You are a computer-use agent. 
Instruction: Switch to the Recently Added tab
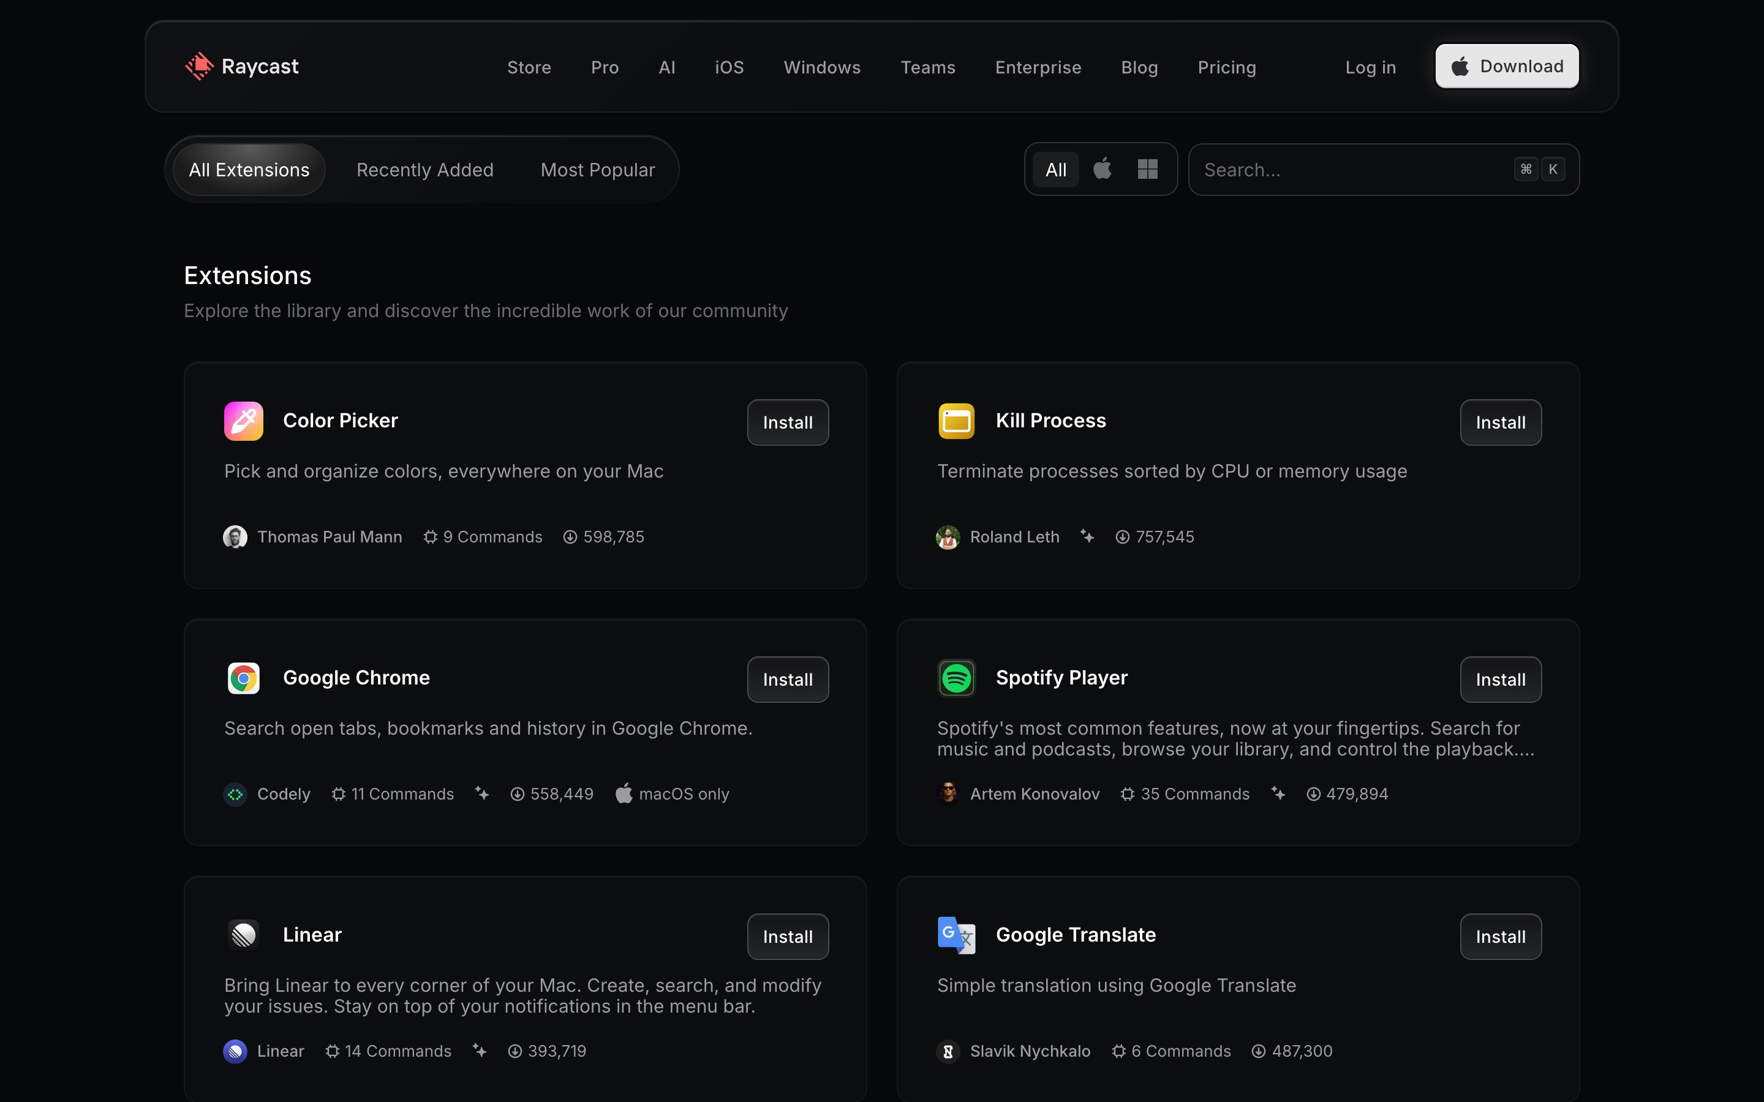[425, 170]
